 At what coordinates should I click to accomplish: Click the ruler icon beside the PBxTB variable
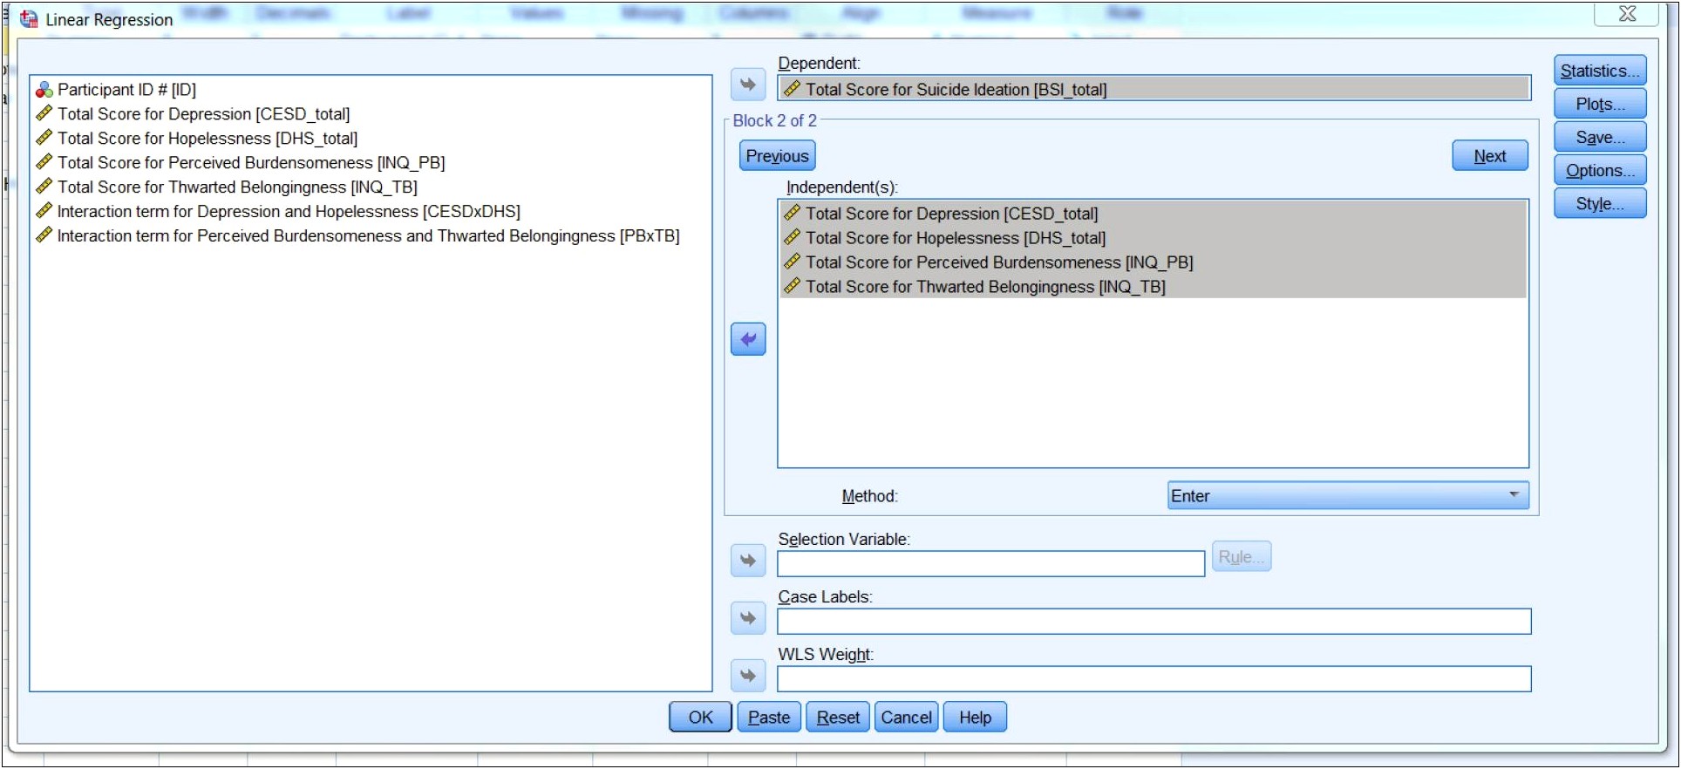tap(44, 235)
